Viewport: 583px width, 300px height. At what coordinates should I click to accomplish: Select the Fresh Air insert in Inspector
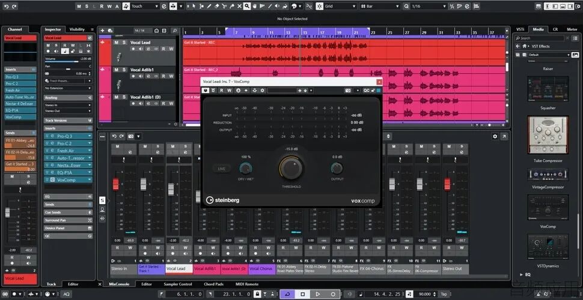click(69, 151)
